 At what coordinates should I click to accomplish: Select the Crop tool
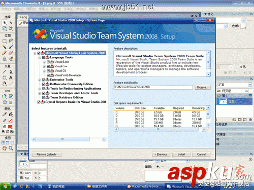11,28
